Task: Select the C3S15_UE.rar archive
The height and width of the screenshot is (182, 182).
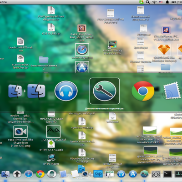Action: 51,29
